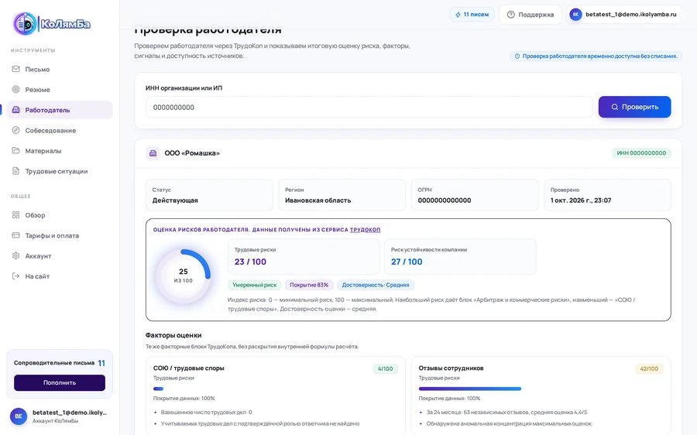This screenshot has width=697, height=435.
Task: Click the company name ООО «Ромашка»
Action: tap(192, 153)
